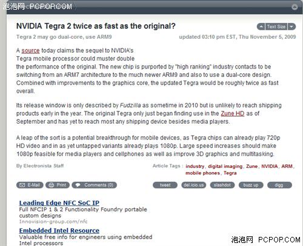Open the NVIDIA article tag
303x246 pixels.
pyautogui.click(x=270, y=166)
